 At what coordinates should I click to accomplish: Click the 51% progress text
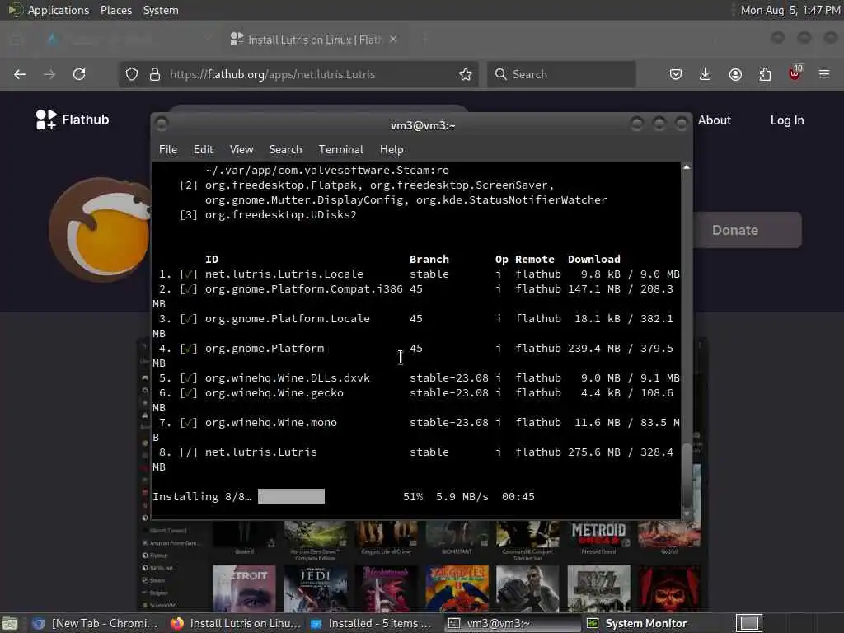(x=413, y=496)
